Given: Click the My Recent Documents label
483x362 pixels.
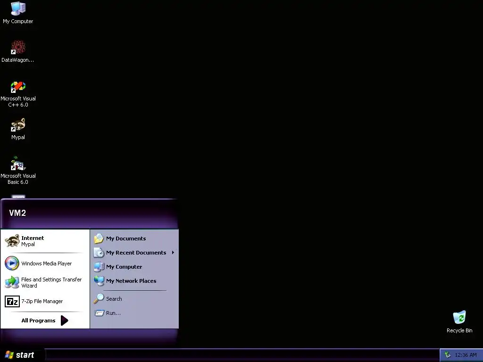Looking at the screenshot, I should (x=136, y=253).
